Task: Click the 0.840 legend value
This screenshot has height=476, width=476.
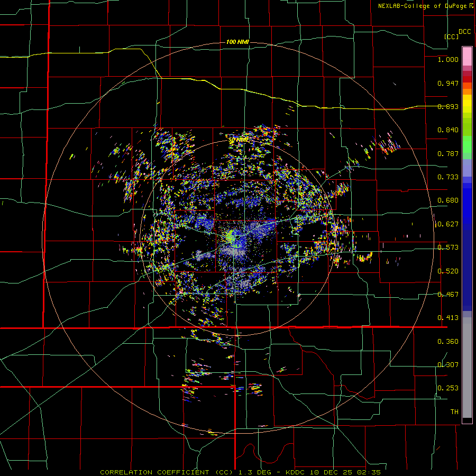Action: click(x=448, y=130)
